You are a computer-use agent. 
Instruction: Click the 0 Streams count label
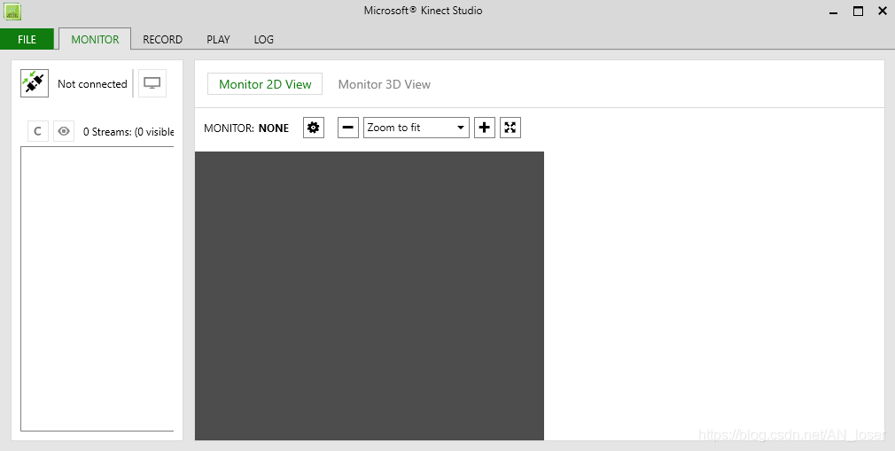pos(128,132)
